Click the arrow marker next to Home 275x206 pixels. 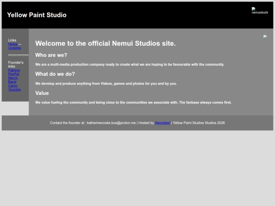pyautogui.click(x=20, y=44)
